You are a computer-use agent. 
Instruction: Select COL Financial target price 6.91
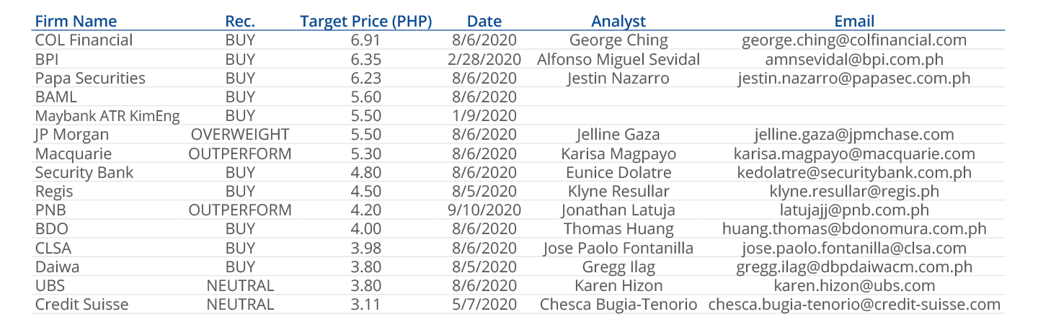[x=365, y=40]
